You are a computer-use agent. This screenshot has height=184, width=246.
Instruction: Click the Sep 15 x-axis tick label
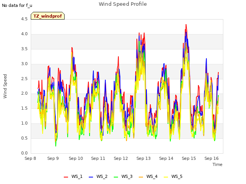point(189,158)
